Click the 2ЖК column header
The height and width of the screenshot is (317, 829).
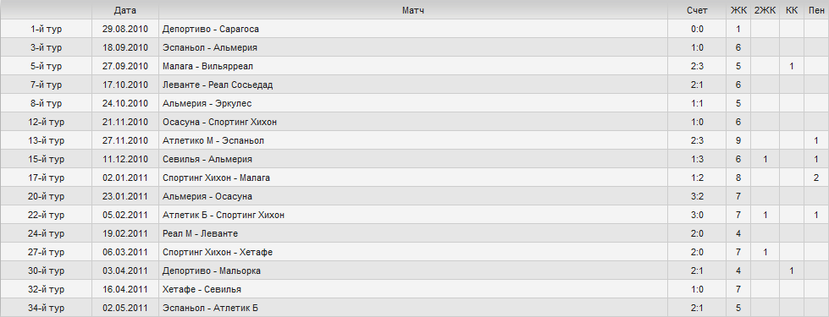click(765, 10)
